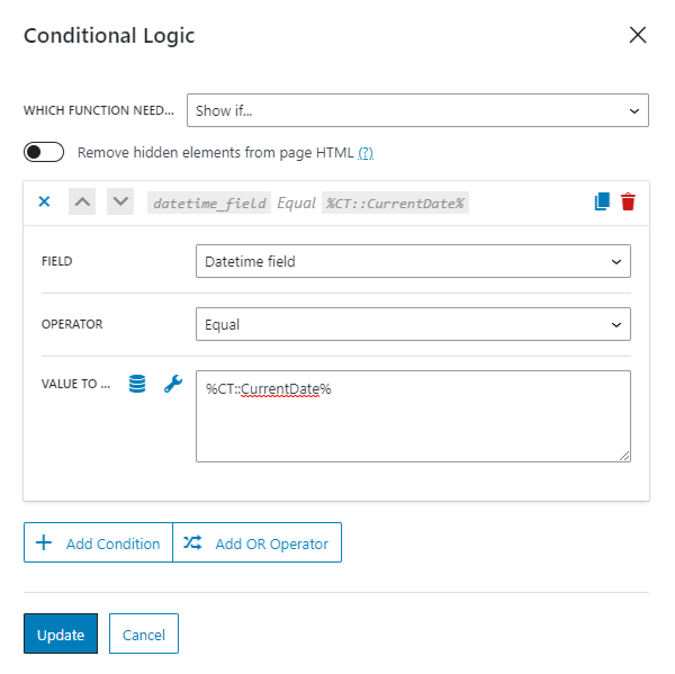Screen dimensions: 675x674
Task: Open the database macros picker for the value
Action: (136, 384)
